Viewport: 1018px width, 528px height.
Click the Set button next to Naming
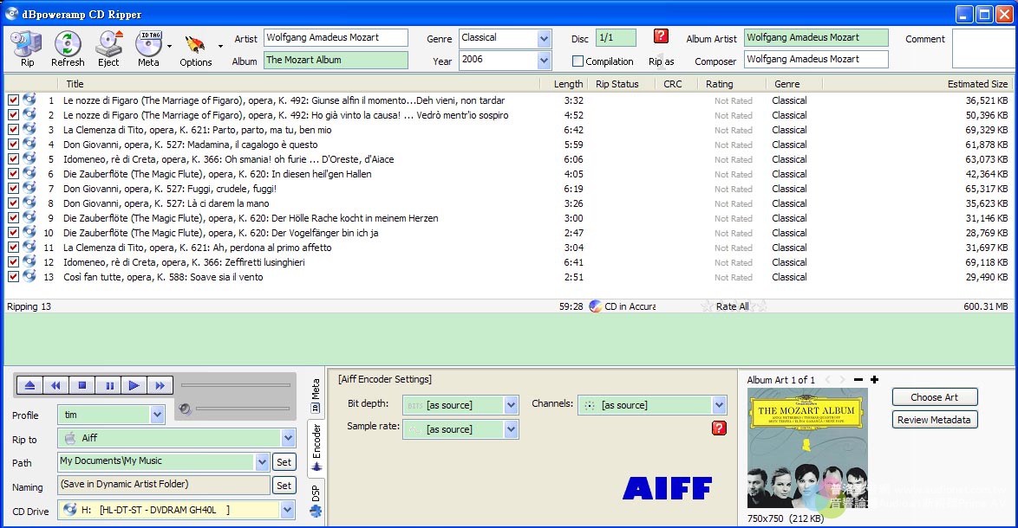[284, 486]
